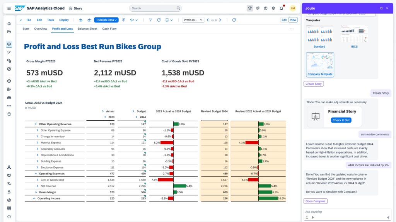Open the Publish Data dropdown

point(106,20)
